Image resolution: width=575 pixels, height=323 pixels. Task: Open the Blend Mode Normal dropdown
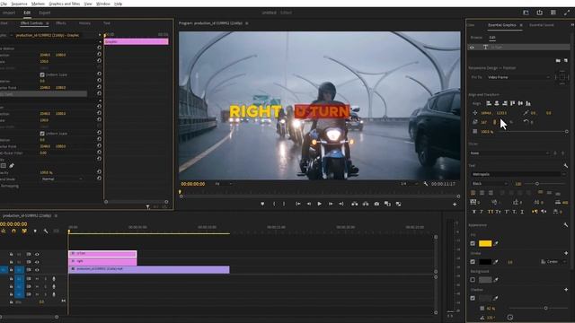(62, 179)
